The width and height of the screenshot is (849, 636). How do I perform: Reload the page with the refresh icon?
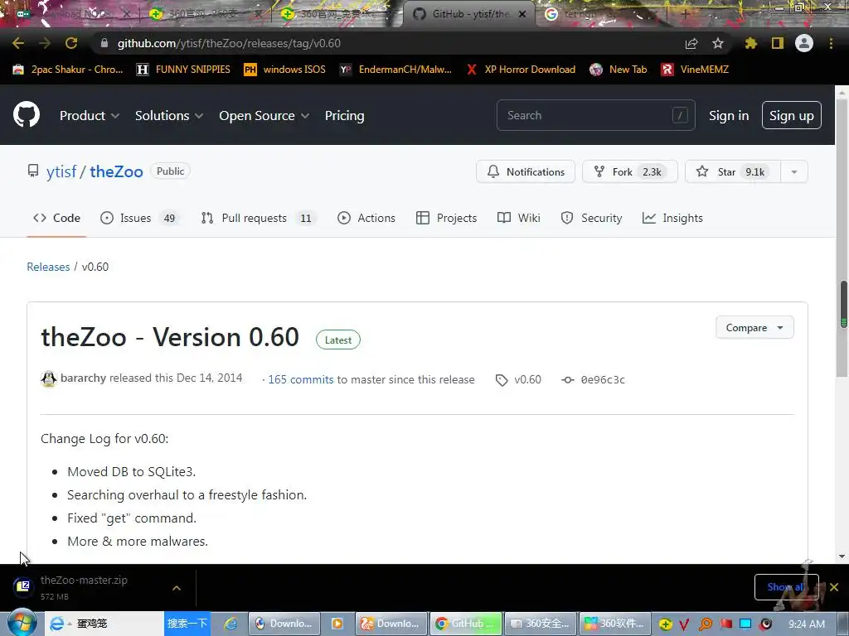tap(71, 43)
